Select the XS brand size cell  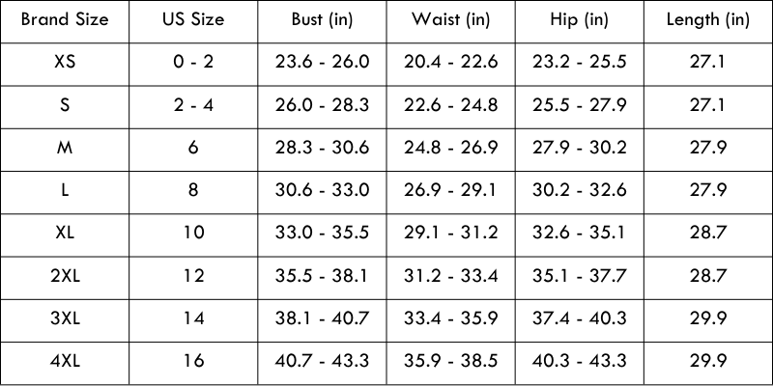[65, 63]
